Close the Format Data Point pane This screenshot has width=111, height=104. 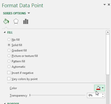point(109,4)
